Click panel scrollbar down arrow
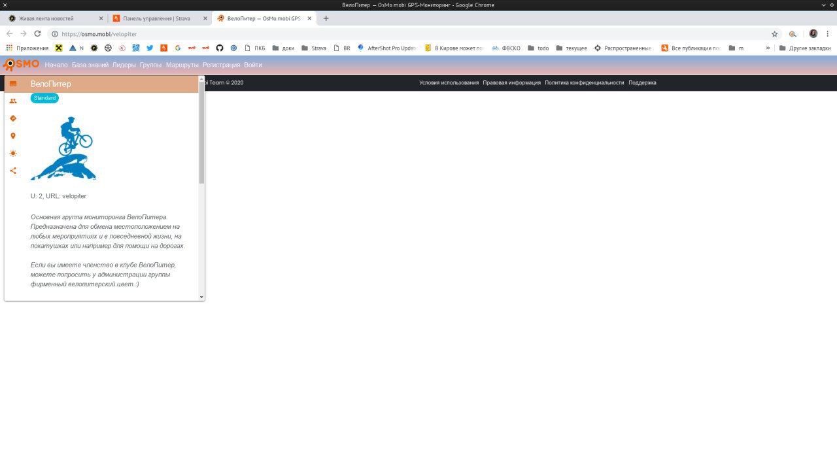 pyautogui.click(x=201, y=297)
